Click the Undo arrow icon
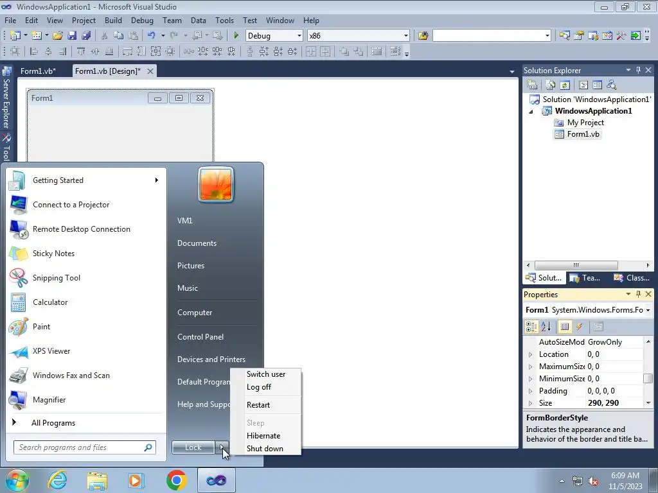 pos(152,36)
